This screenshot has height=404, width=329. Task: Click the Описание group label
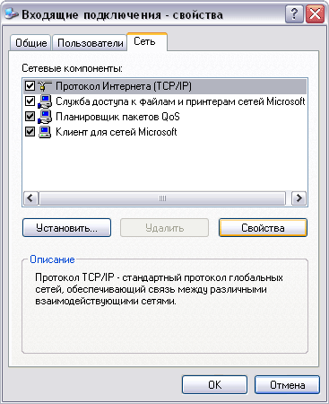[52, 259]
